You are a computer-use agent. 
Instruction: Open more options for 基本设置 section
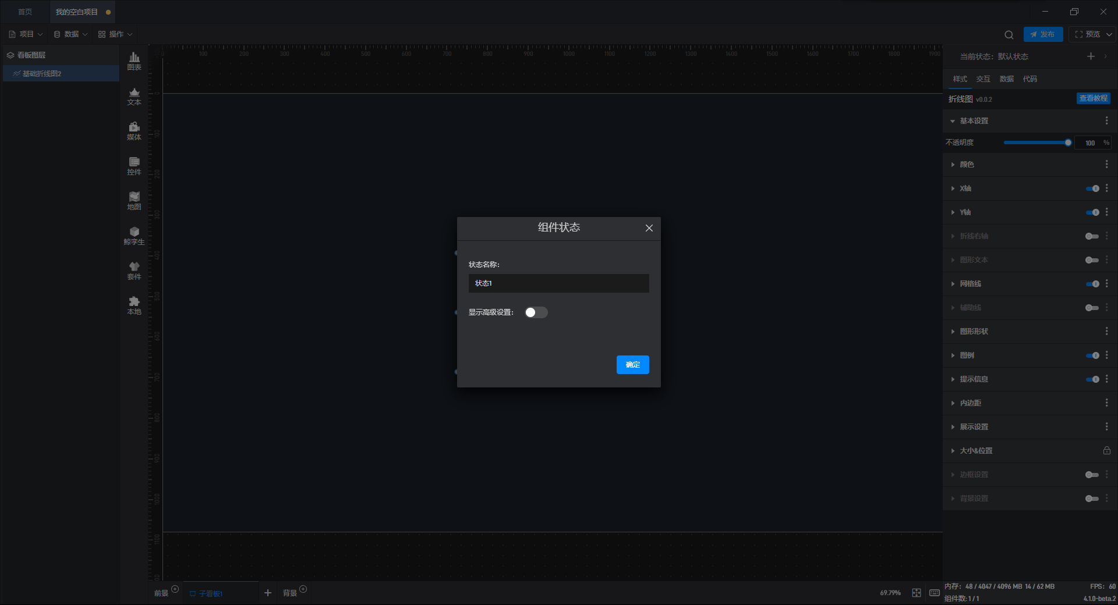(1106, 120)
